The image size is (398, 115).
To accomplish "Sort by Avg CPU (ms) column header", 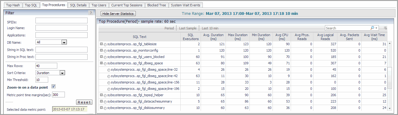I will pyautogui.click(x=282, y=37).
